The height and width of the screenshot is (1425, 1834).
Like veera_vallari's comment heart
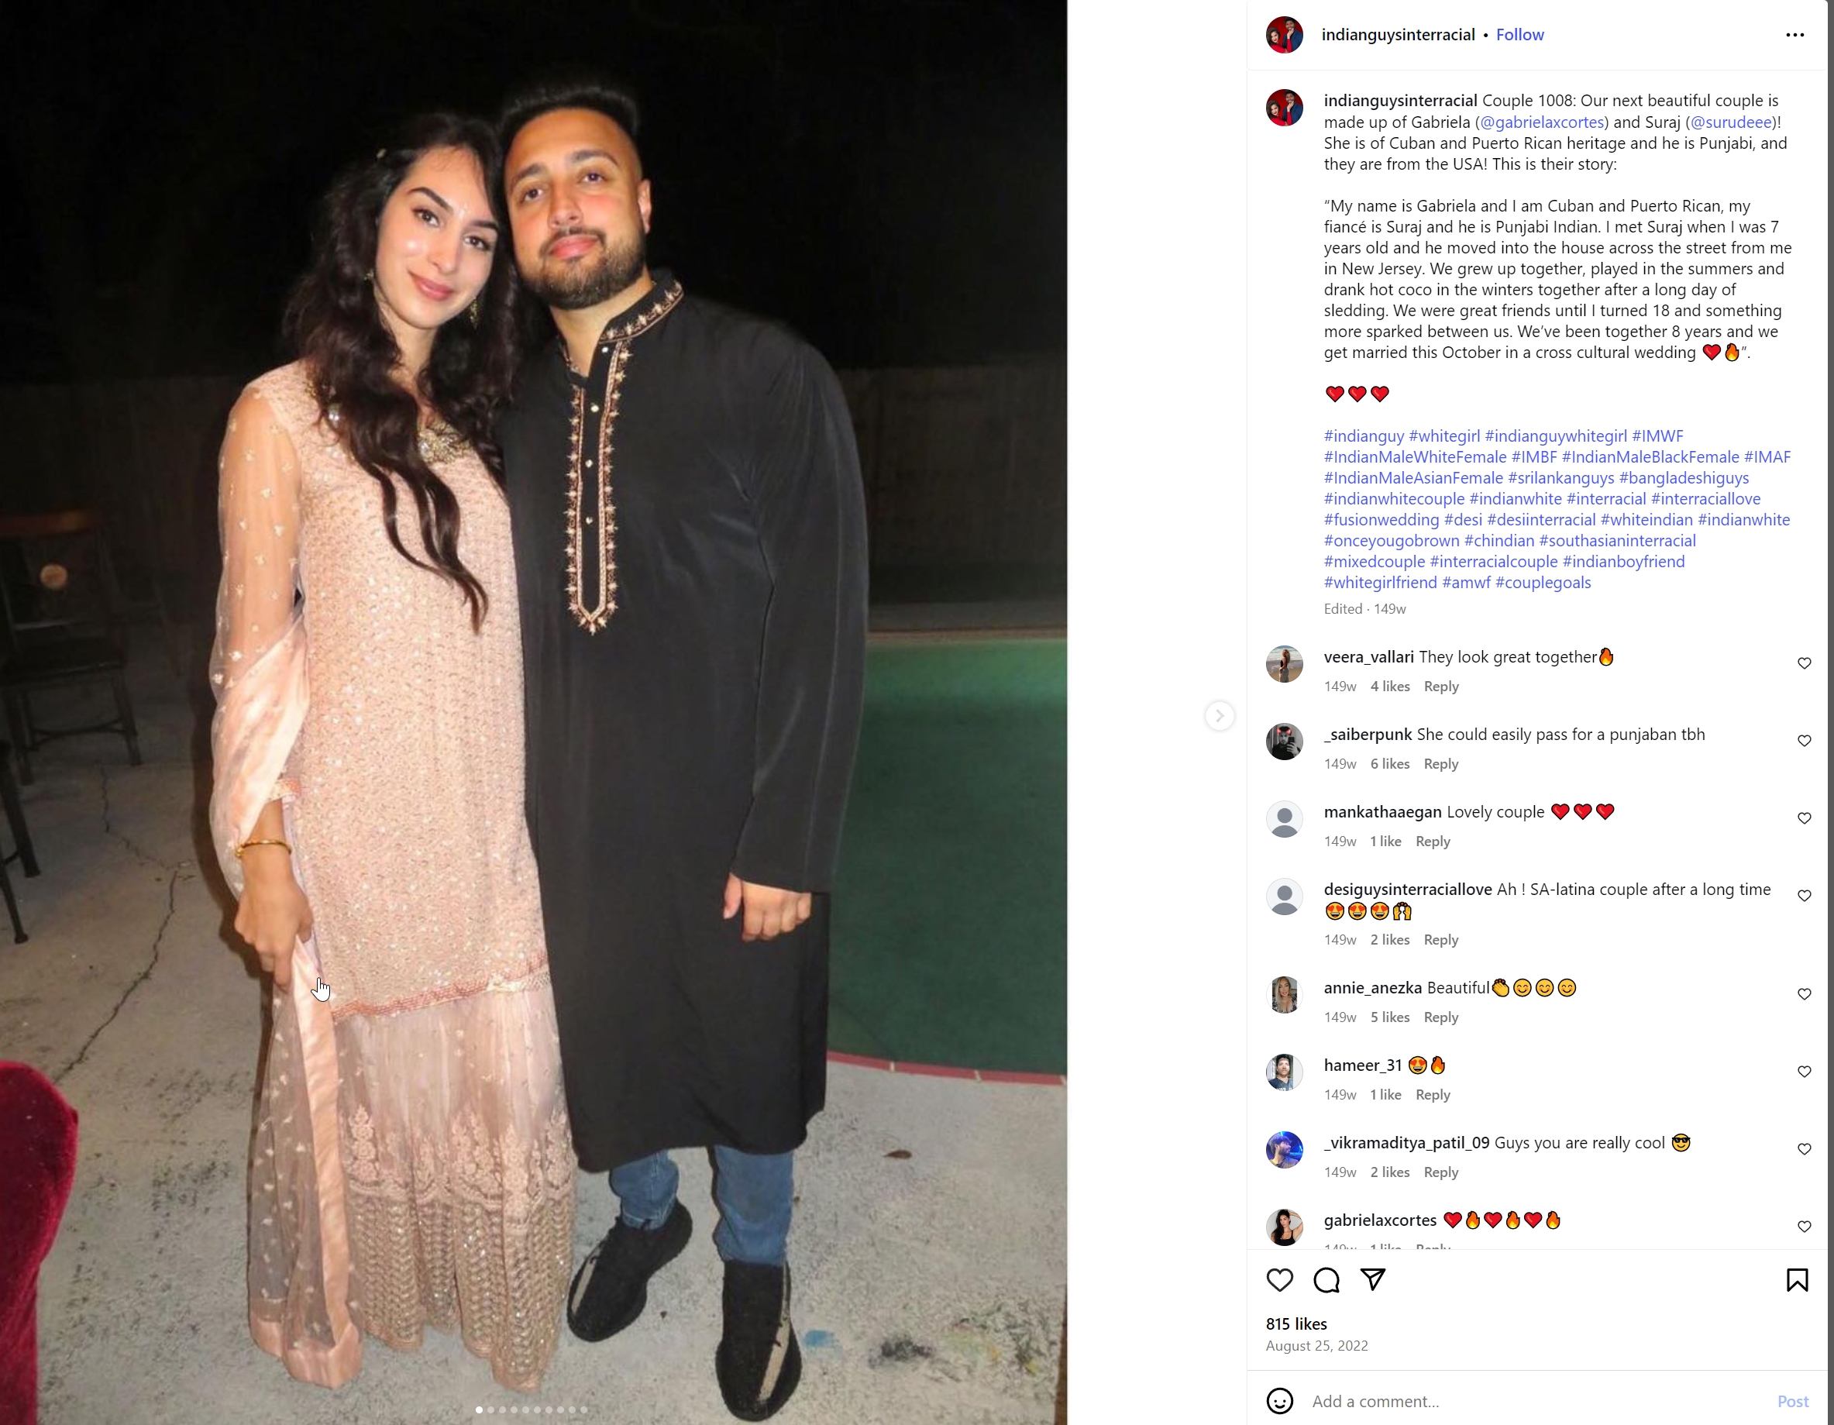1804,663
